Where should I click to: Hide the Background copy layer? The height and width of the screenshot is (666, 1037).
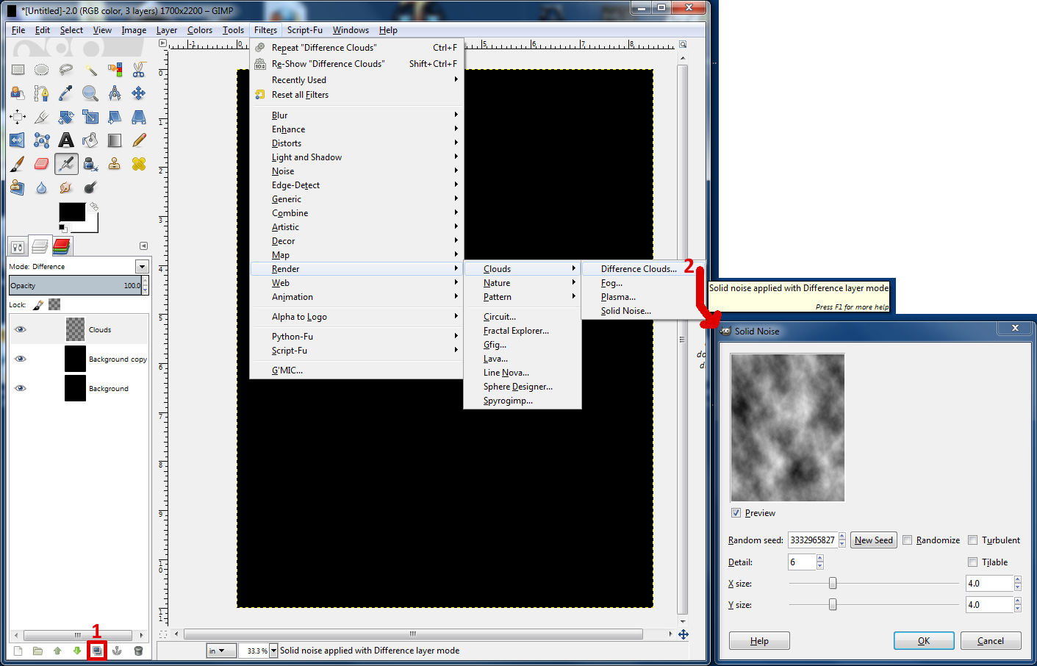(21, 359)
